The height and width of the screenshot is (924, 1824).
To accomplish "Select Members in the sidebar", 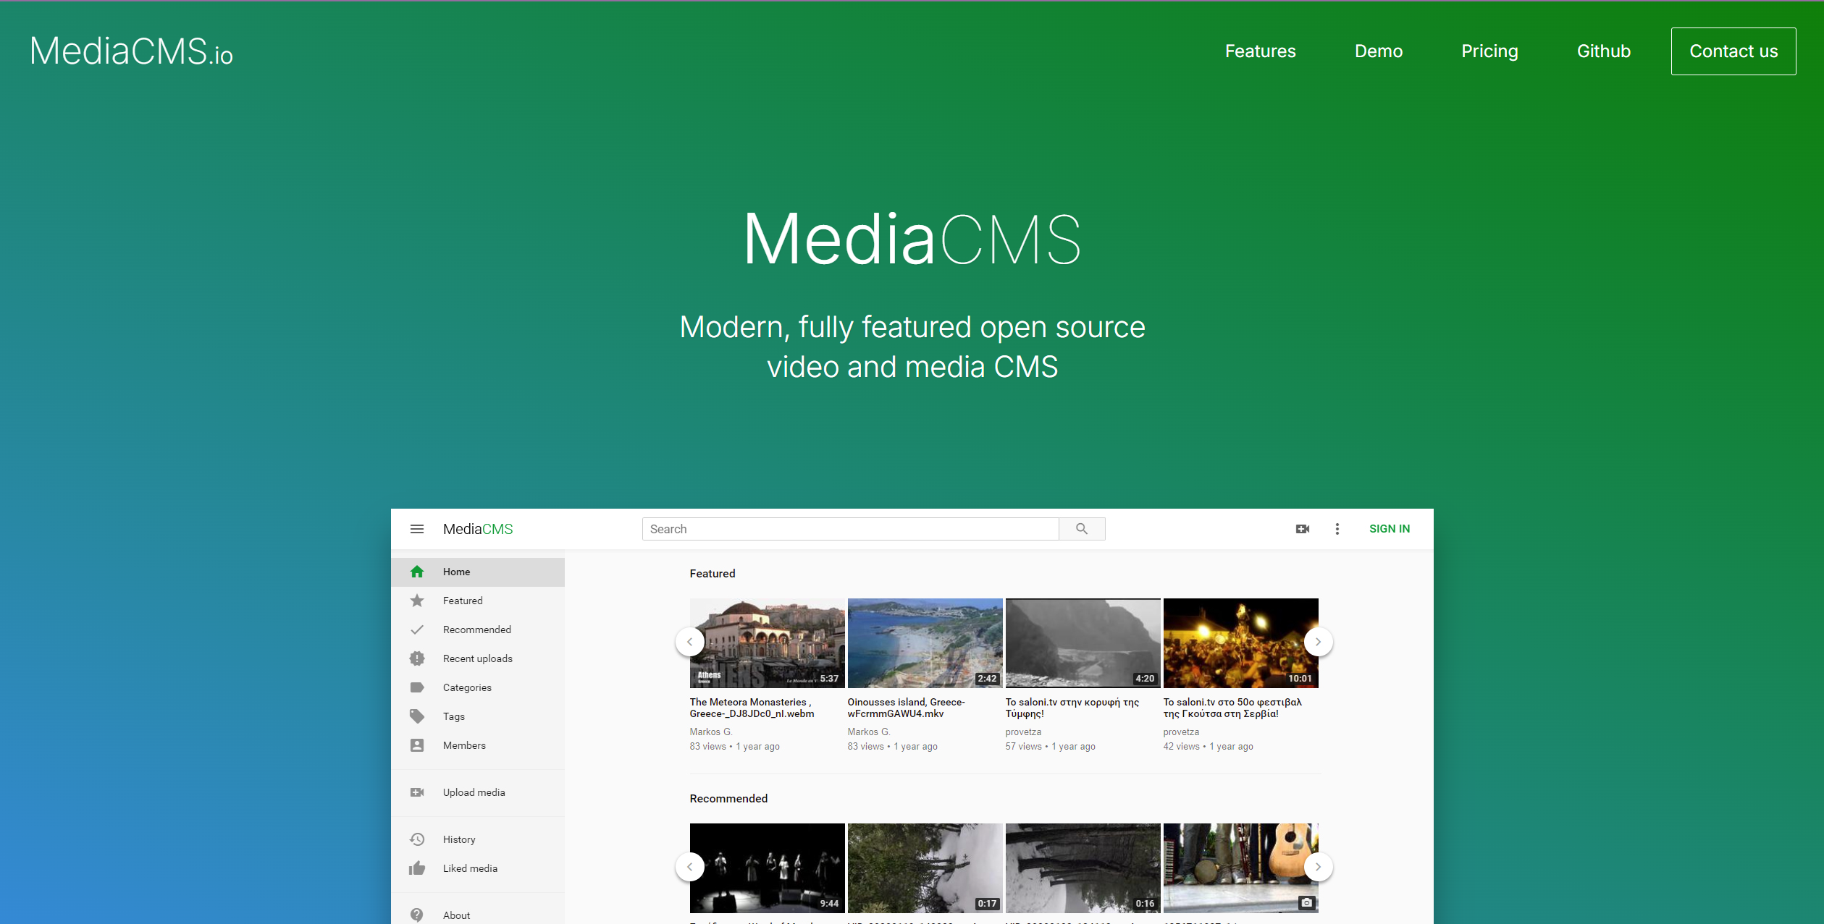I will coord(478,745).
